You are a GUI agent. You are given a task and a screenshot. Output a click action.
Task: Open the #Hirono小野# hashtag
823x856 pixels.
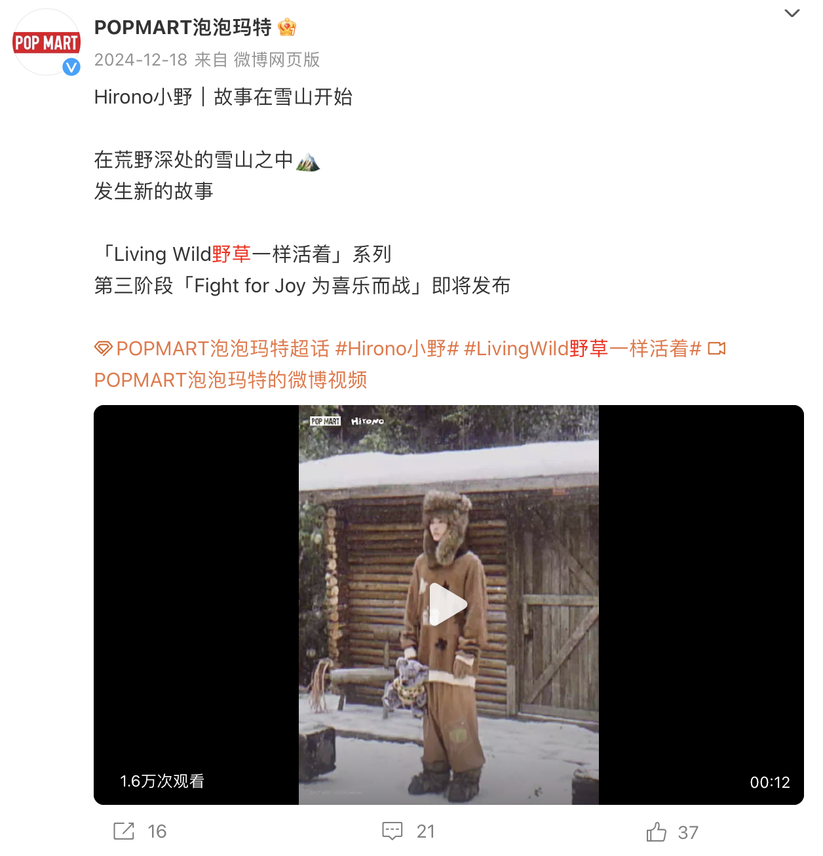coord(397,349)
